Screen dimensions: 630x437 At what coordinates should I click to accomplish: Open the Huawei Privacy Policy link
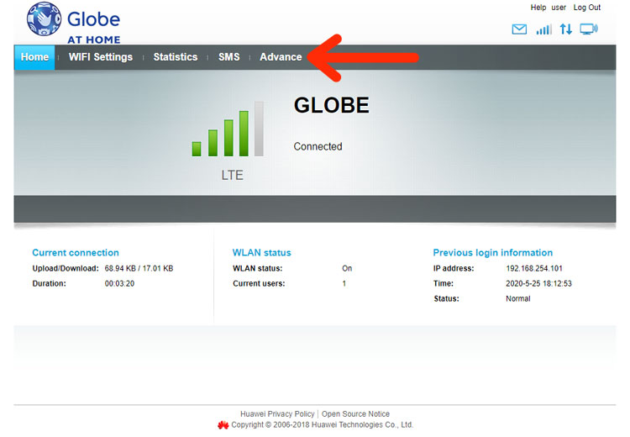277,413
